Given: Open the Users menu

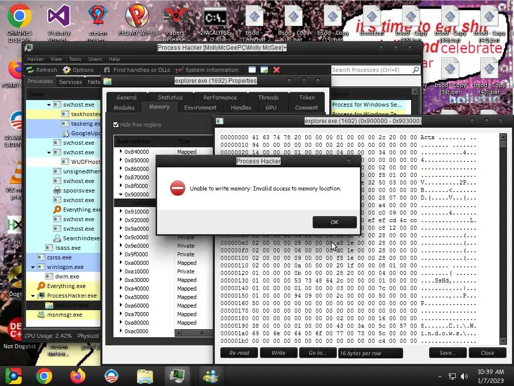Looking at the screenshot, I should [x=95, y=59].
